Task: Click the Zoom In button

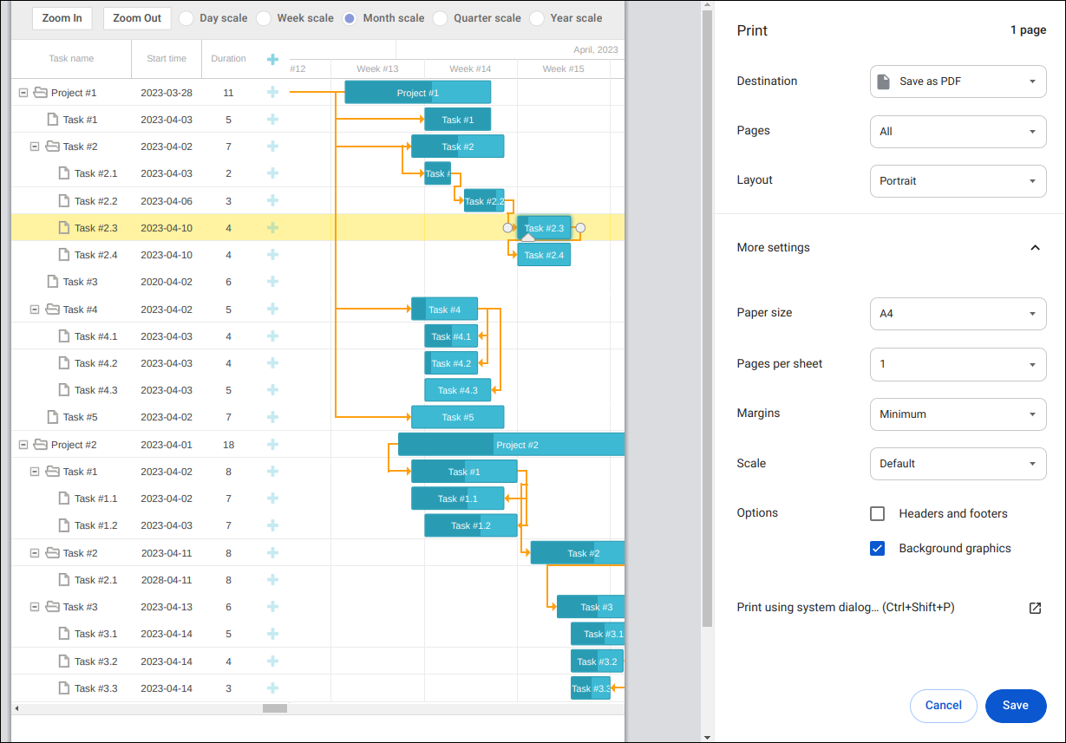Action: tap(62, 17)
